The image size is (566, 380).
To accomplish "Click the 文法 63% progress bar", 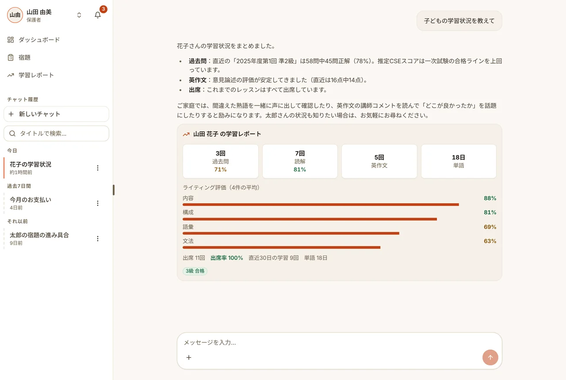I will 340,247.
